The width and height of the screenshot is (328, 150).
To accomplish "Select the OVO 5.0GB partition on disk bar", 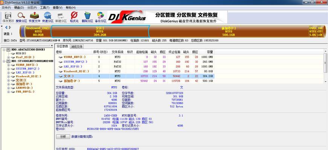I will [313, 31].
